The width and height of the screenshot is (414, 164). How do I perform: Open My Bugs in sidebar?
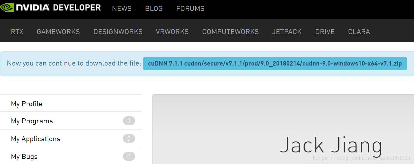point(71,156)
